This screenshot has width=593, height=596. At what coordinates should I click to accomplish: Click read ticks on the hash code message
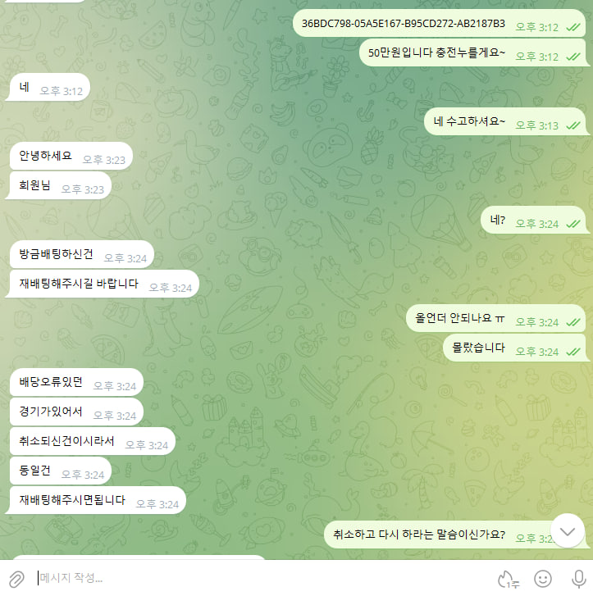(x=572, y=27)
